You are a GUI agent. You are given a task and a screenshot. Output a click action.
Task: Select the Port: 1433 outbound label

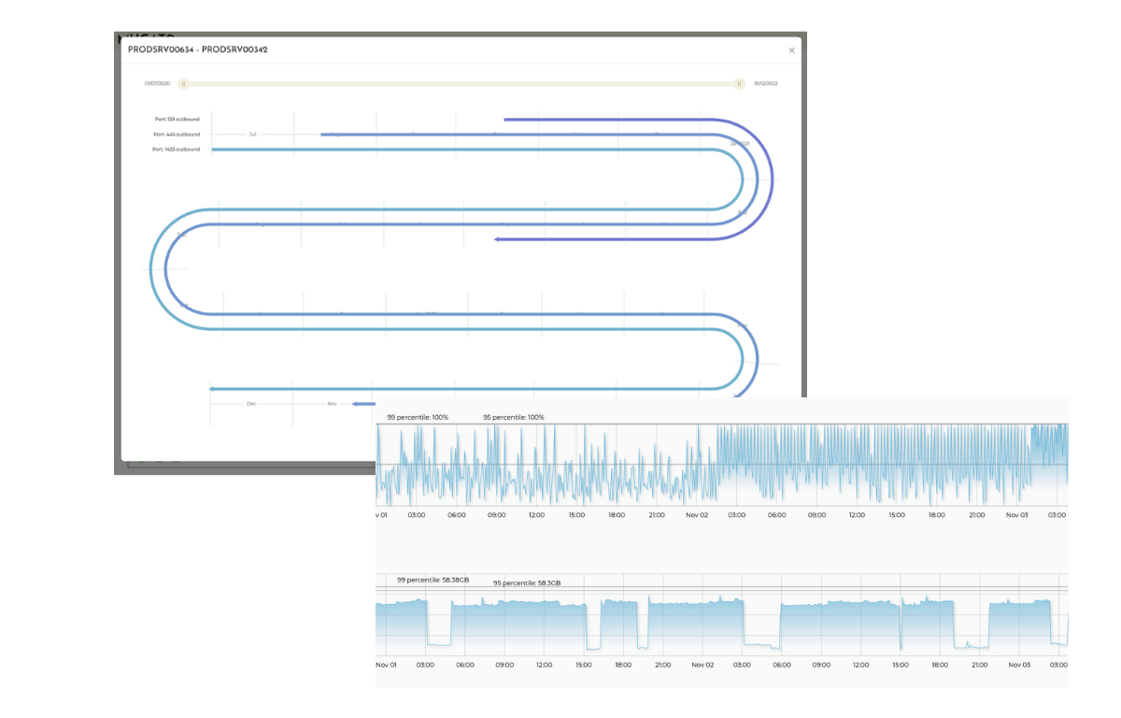(x=177, y=150)
